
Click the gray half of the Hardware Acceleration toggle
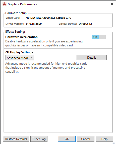pos(102,37)
